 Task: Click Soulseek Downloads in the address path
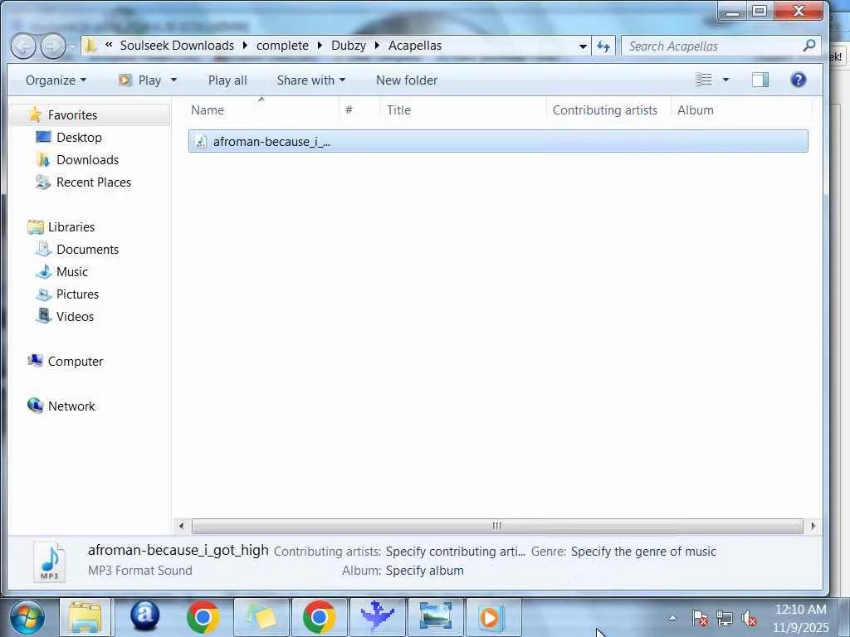pyautogui.click(x=177, y=46)
